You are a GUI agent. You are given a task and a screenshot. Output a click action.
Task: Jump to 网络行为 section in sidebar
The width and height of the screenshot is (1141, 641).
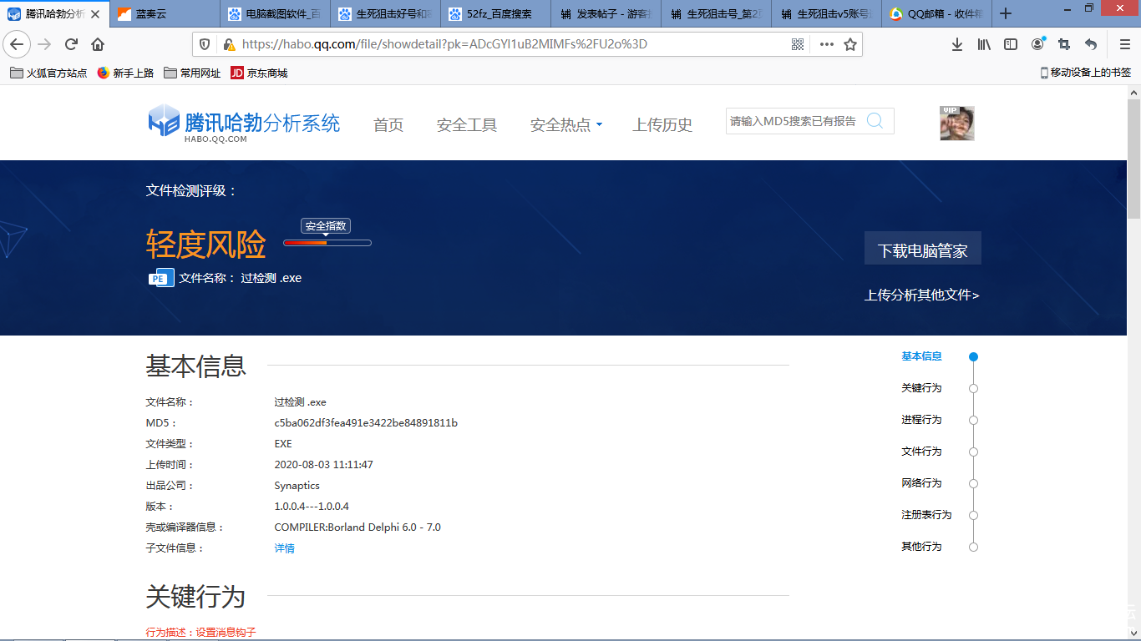pyautogui.click(x=921, y=483)
